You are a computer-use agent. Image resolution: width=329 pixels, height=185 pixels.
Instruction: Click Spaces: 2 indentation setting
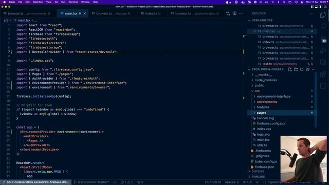(x=232, y=182)
